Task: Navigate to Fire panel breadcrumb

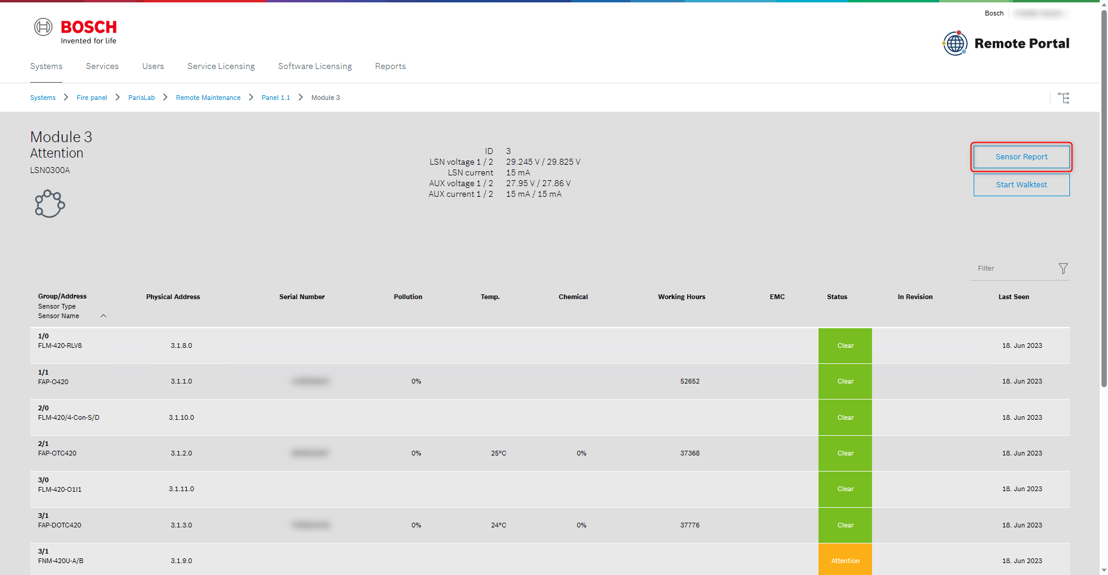Action: 92,98
